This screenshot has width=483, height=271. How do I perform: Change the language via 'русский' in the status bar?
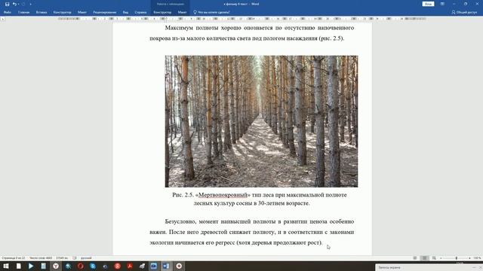pyautogui.click(x=86, y=258)
